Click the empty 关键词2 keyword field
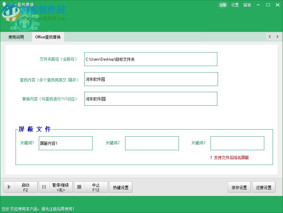Screen dimensions: 283x213 pos(152,143)
